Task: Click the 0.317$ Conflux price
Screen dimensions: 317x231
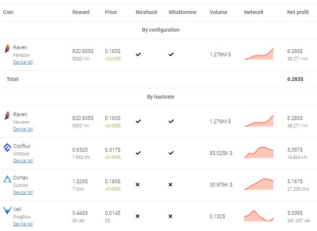Action: pos(113,150)
